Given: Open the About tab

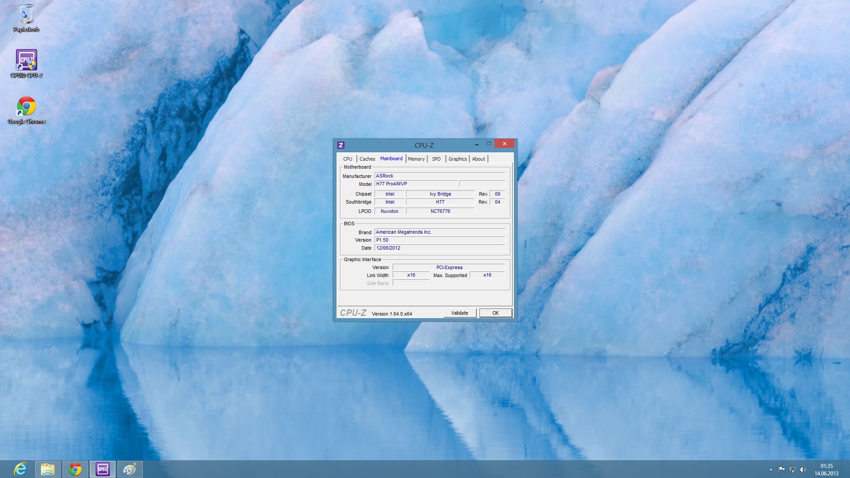Looking at the screenshot, I should coord(478,159).
